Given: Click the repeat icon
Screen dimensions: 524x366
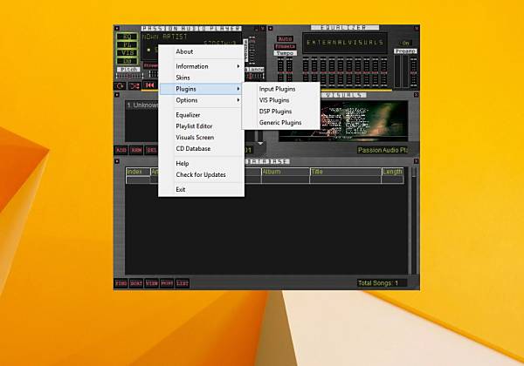Looking at the screenshot, I should coord(120,86).
